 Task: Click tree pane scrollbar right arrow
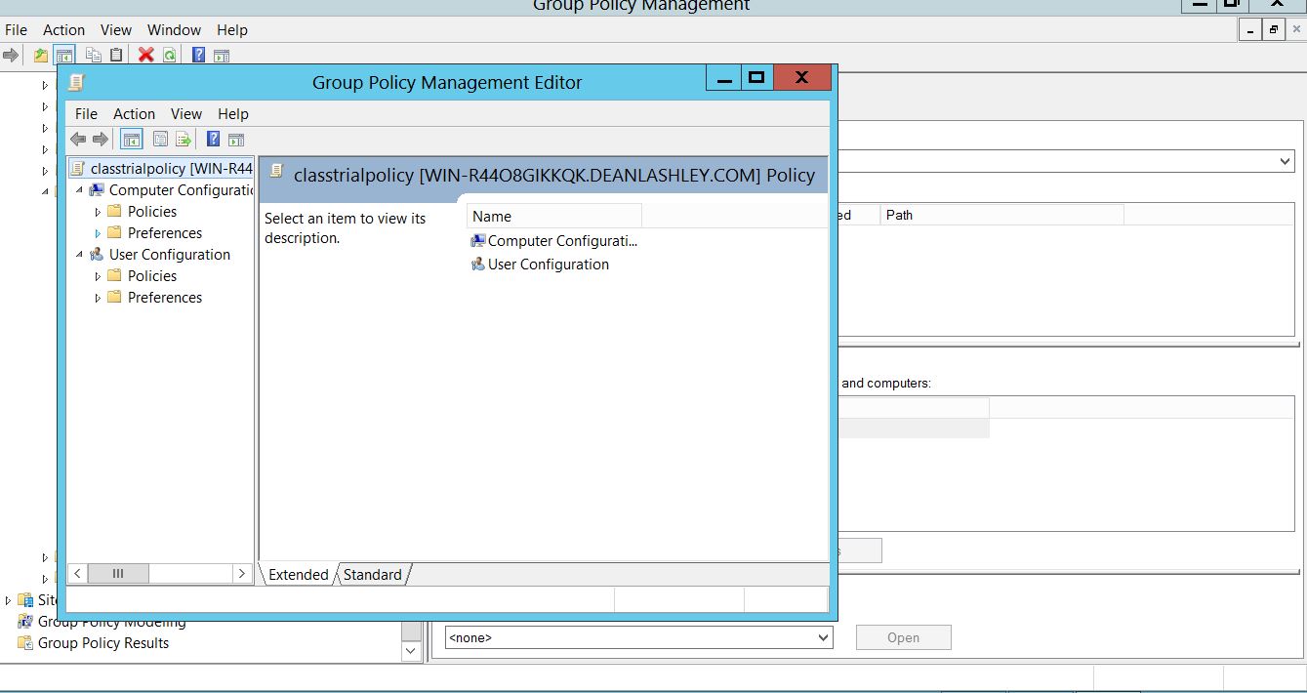tap(243, 574)
